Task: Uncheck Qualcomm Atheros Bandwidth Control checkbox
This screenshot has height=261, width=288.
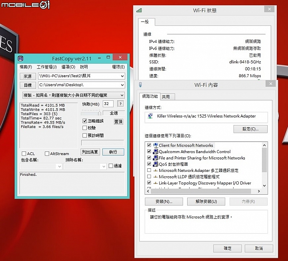Action: coord(149,151)
